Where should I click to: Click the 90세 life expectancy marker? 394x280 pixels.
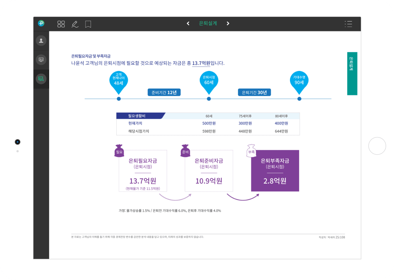click(x=299, y=83)
